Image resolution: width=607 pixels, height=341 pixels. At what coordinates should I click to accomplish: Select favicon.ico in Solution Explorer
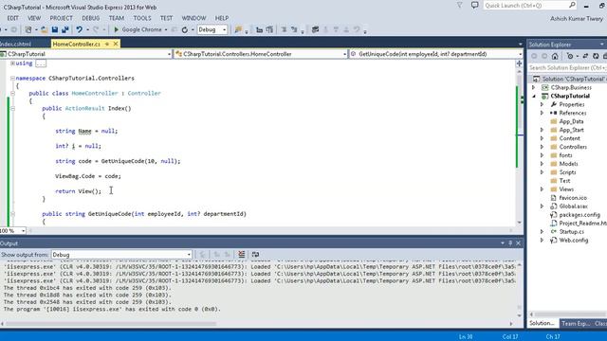click(x=573, y=198)
